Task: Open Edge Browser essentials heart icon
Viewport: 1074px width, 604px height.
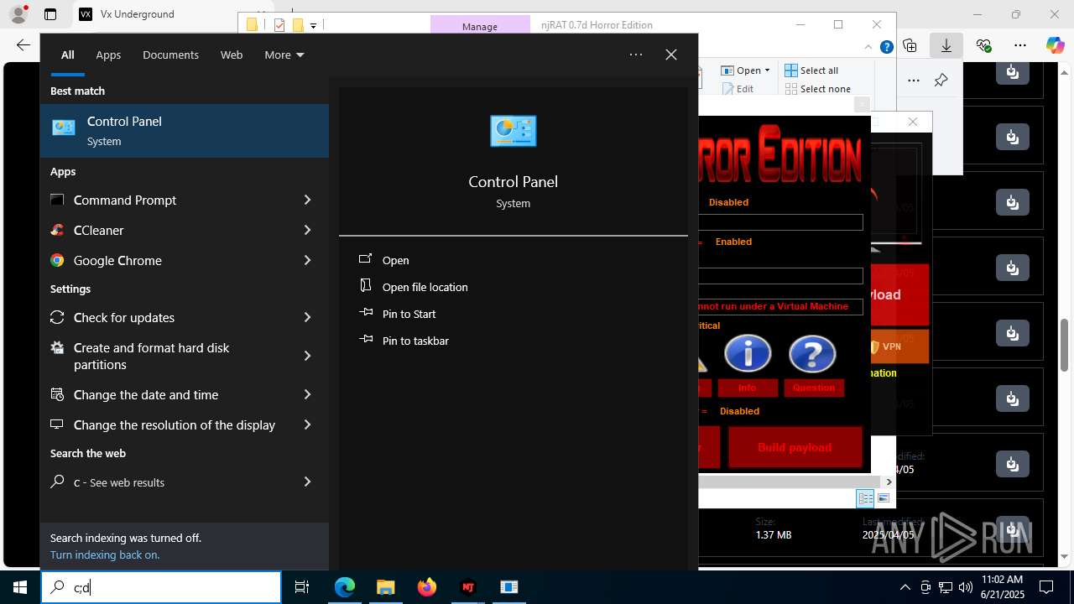Action: point(983,45)
